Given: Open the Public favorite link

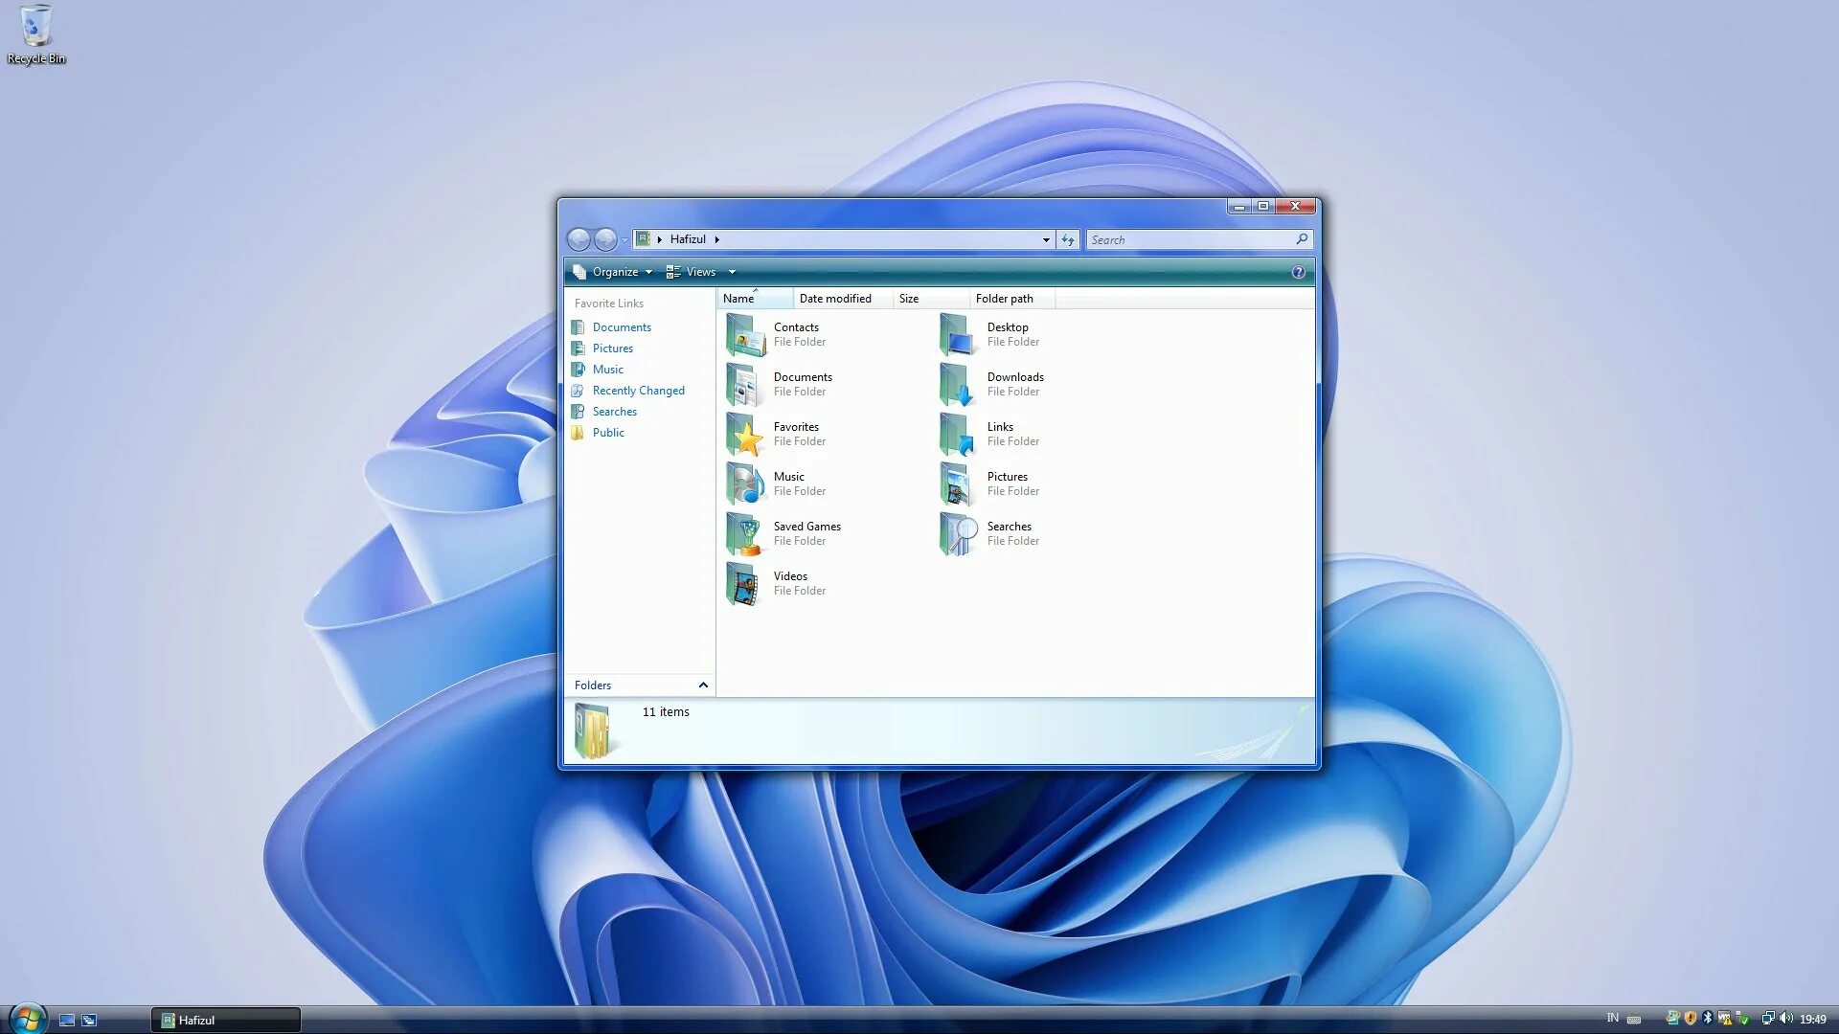Looking at the screenshot, I should pyautogui.click(x=608, y=433).
